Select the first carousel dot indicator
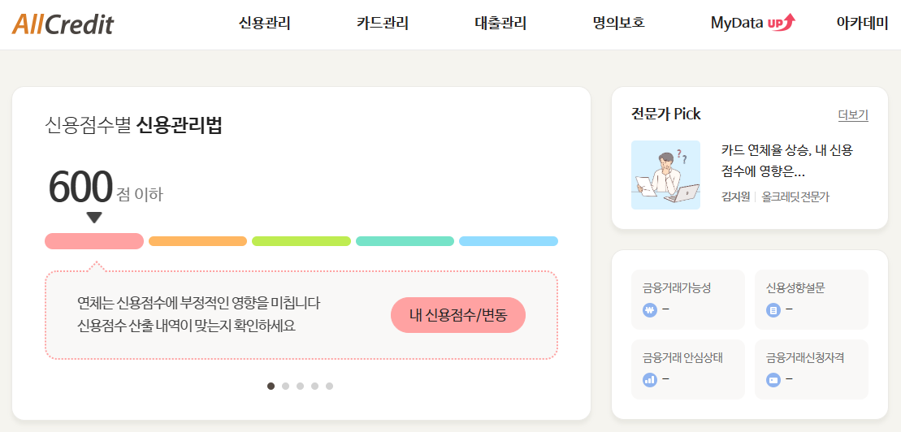The image size is (901, 432). tap(271, 386)
